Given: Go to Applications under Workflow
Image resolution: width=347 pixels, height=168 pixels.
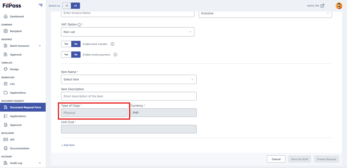Looking at the screenshot, I should point(18,93).
